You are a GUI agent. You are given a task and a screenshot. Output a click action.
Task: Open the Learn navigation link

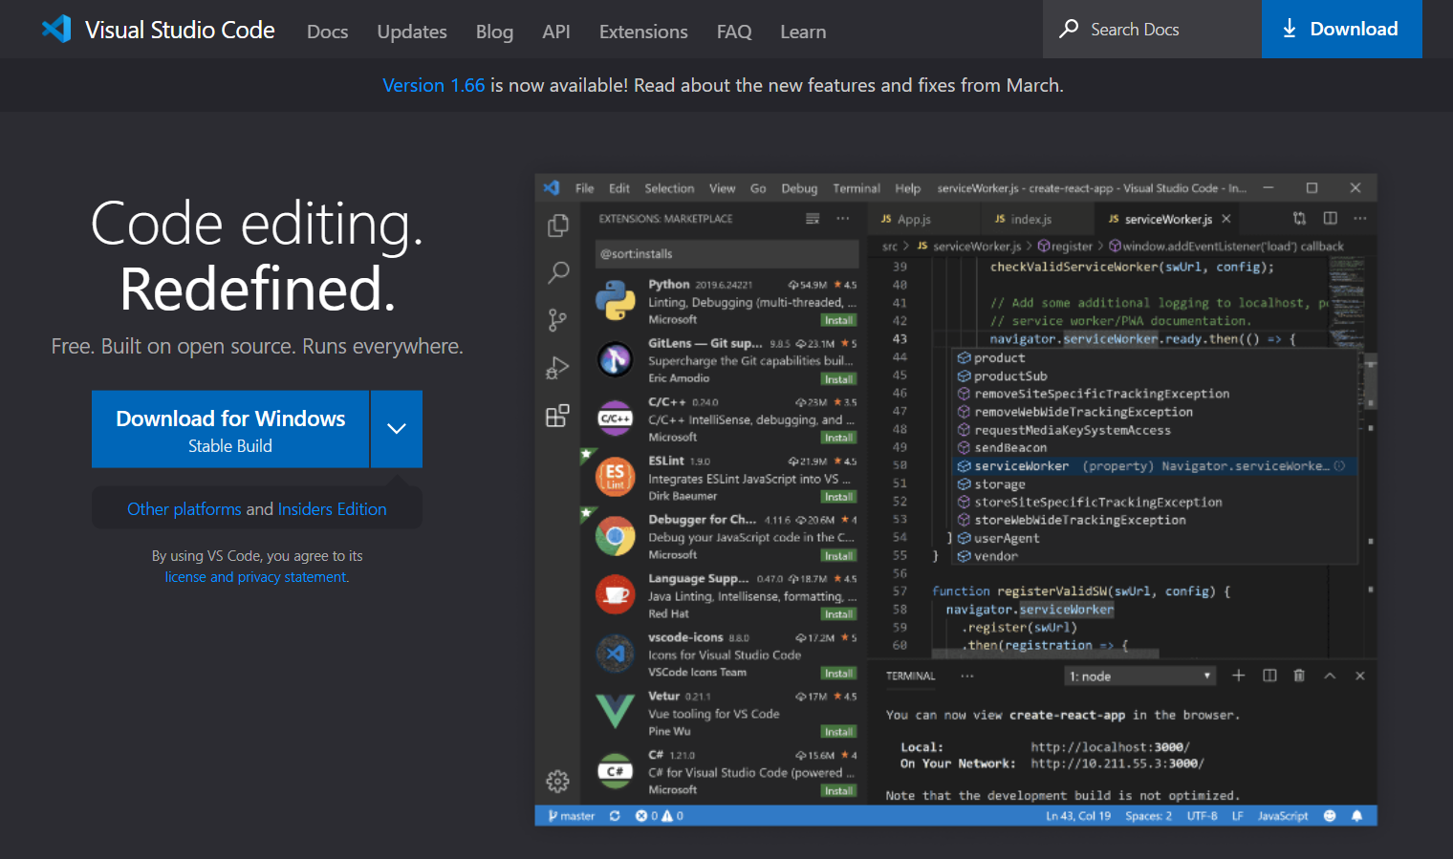(803, 32)
